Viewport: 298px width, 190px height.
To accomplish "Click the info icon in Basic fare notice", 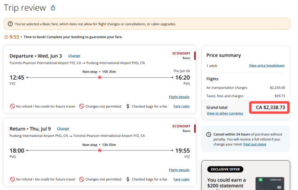I will click(10, 24).
